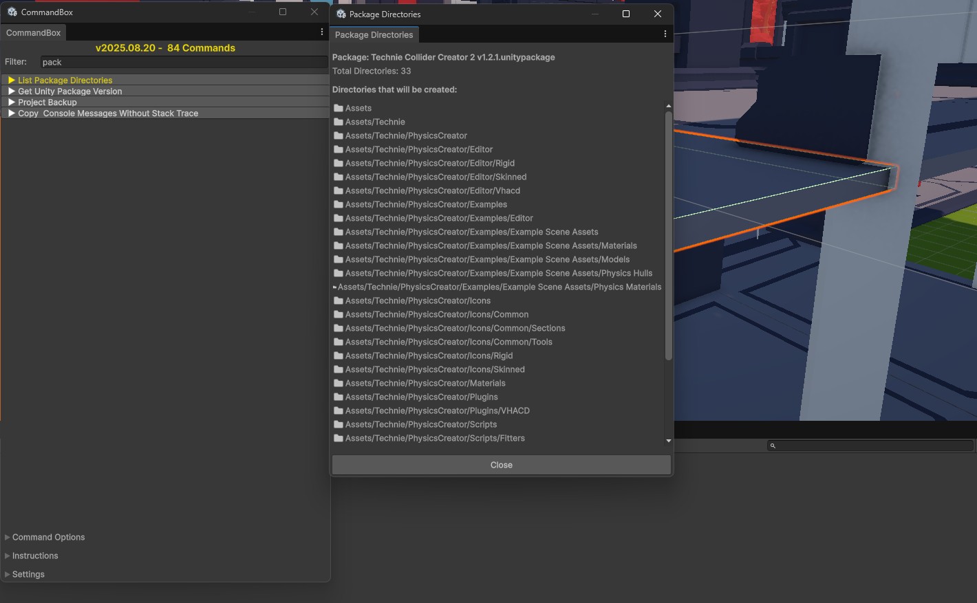The height and width of the screenshot is (603, 977).
Task: Close the CommandBox window
Action: coord(314,12)
